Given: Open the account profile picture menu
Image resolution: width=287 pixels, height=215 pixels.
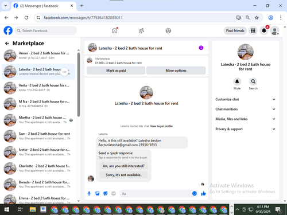Looking at the screenshot, I should click(x=274, y=30).
